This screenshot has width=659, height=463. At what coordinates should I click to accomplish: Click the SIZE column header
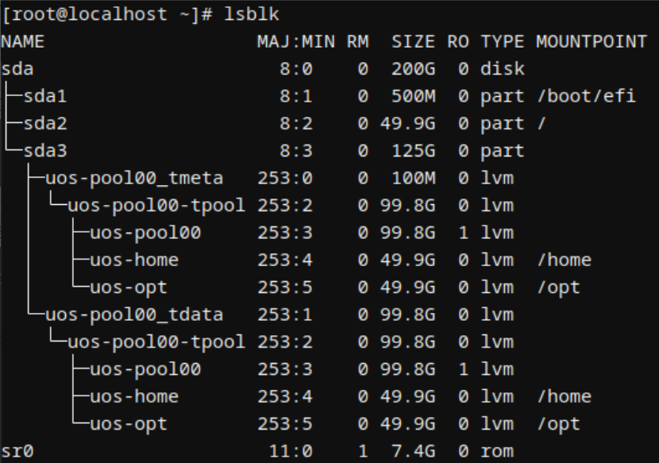(413, 41)
